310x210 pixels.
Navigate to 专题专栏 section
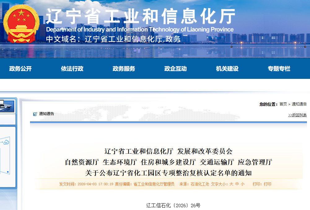pyautogui.click(x=279, y=69)
